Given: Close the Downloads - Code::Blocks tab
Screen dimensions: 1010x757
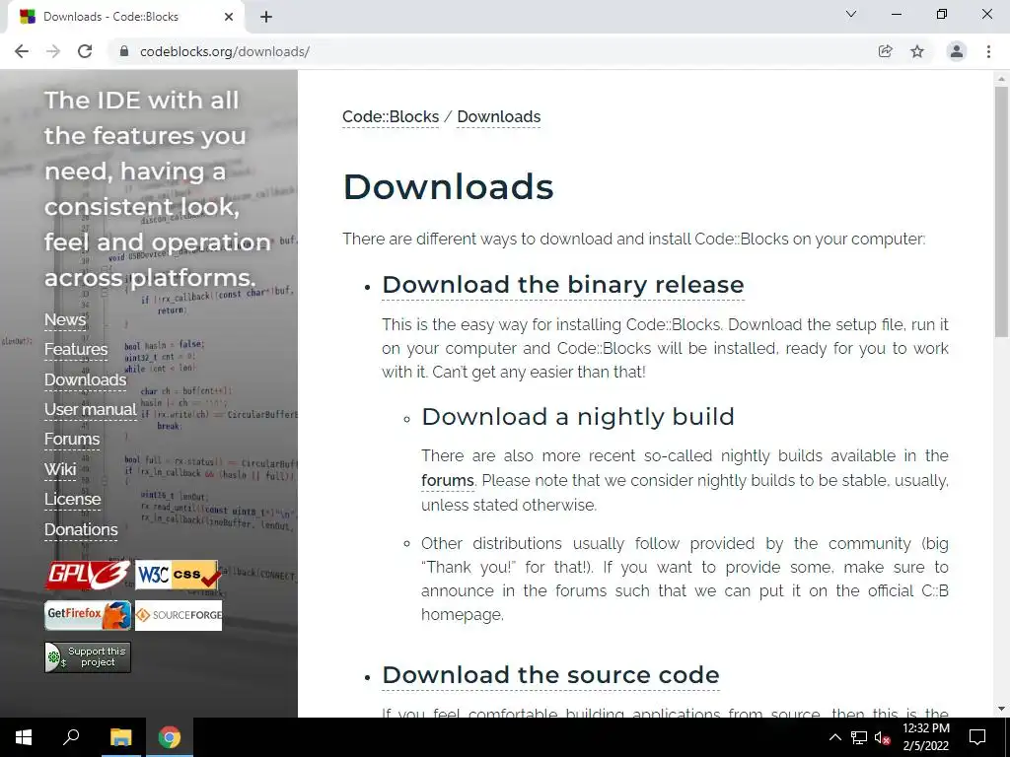Looking at the screenshot, I should 229,17.
